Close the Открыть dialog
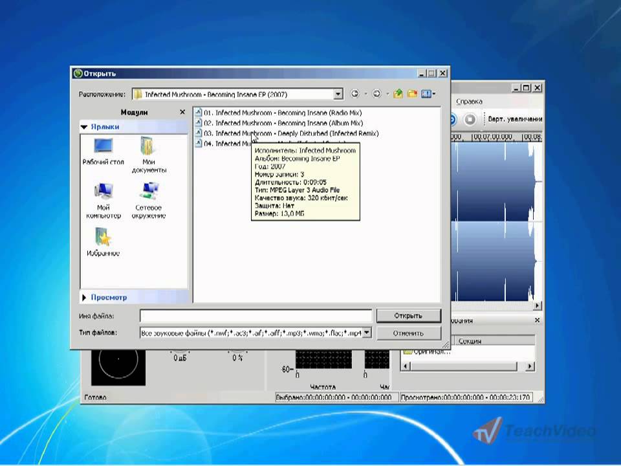 coord(442,73)
